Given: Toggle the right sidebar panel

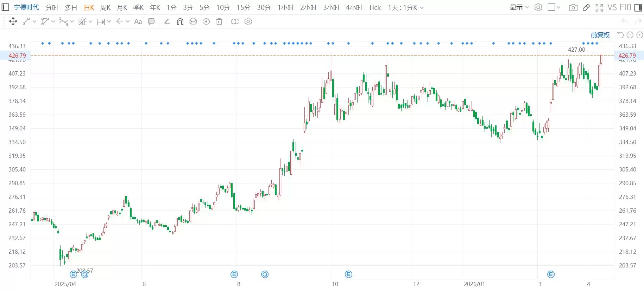Looking at the screenshot, I should pyautogui.click(x=638, y=7).
